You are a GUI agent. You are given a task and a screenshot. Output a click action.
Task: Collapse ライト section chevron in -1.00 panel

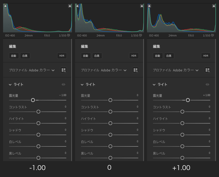point(10,85)
